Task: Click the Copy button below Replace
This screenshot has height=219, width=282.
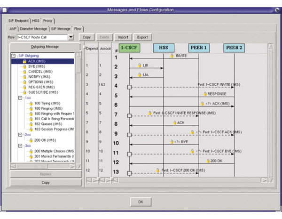Action: [46, 183]
